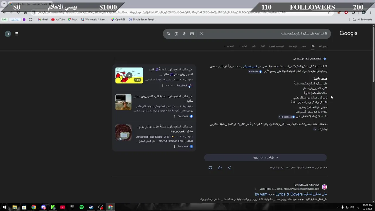Open the فيديو فيسبوك link in AI overview
Viewport: 375px width, 211px height.
(x=250, y=67)
